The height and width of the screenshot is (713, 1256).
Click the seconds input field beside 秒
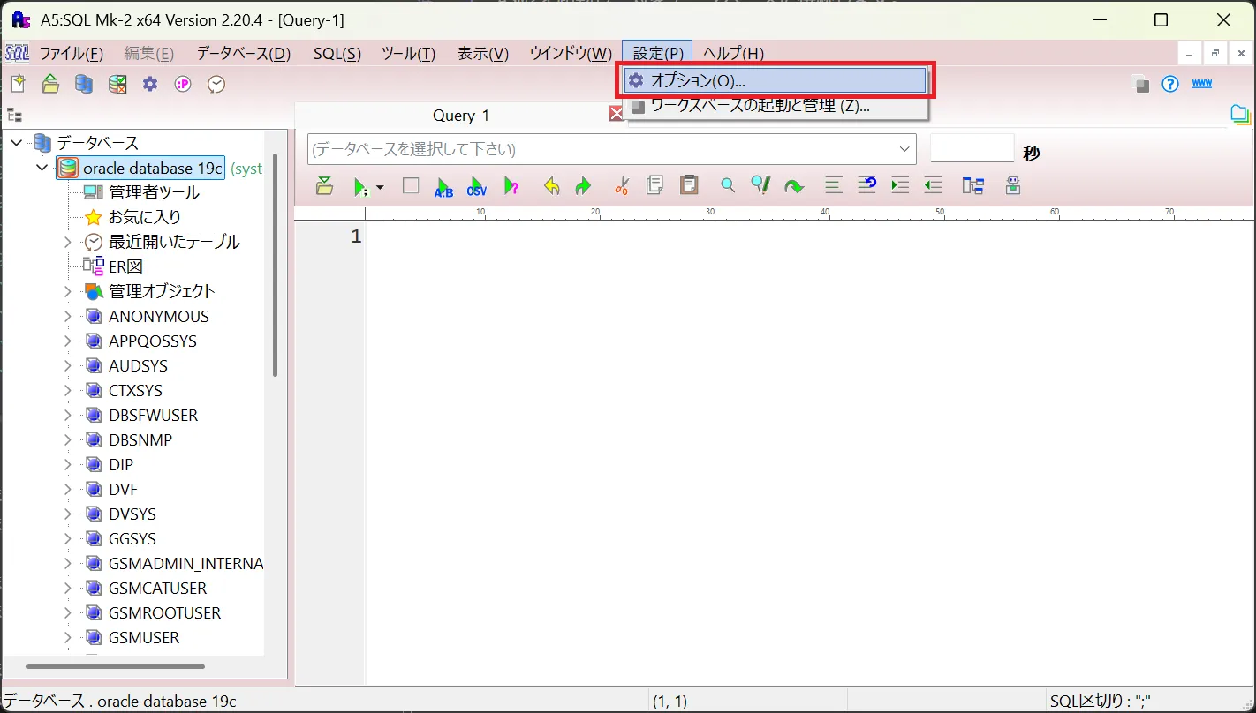(972, 148)
